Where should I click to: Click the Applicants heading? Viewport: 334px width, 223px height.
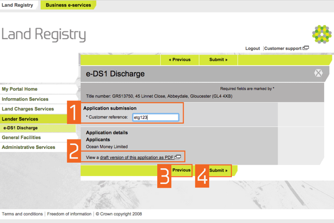pos(98,140)
